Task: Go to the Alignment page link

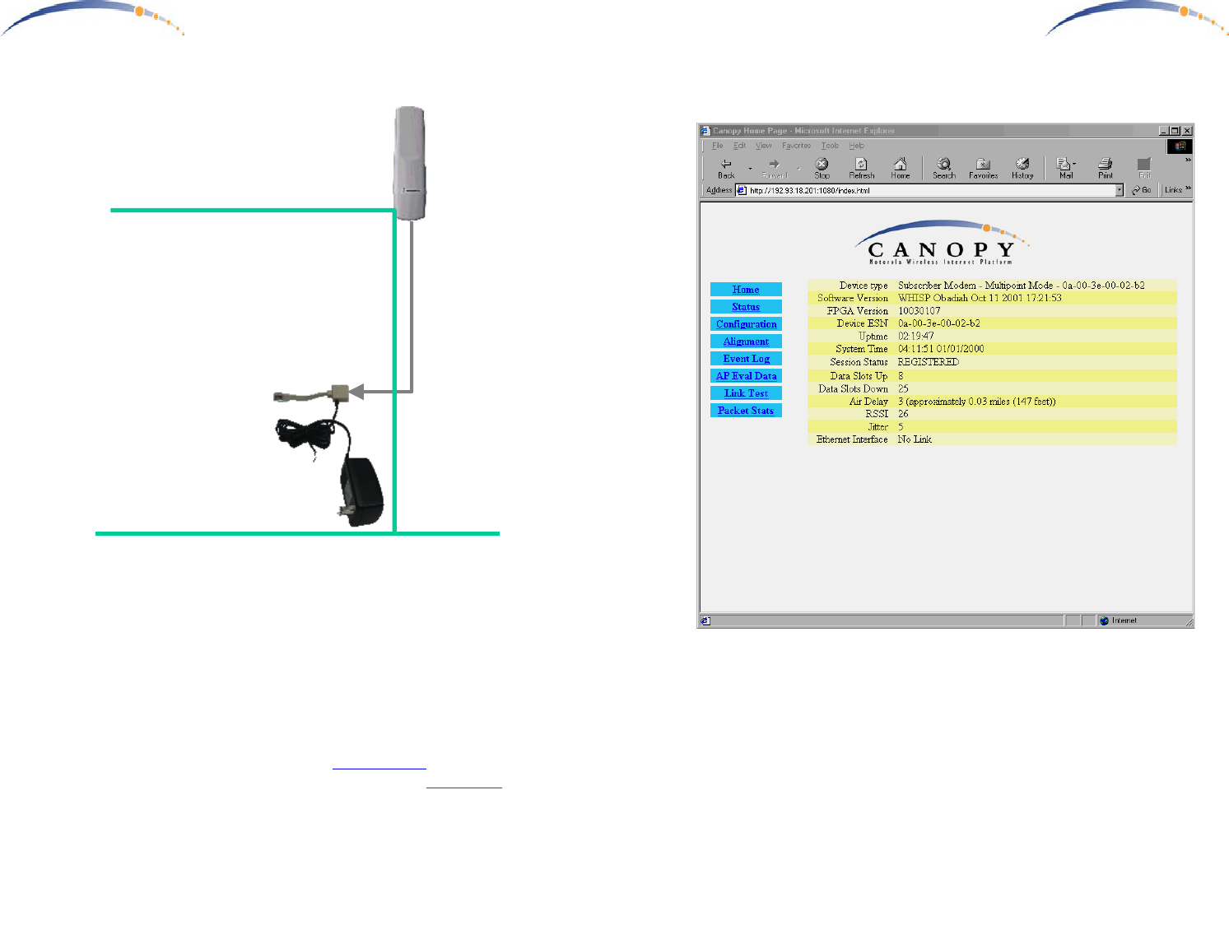Action: click(746, 342)
